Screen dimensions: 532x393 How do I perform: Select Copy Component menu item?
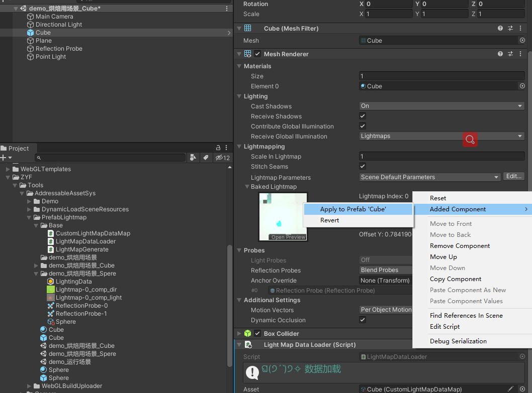point(472,279)
